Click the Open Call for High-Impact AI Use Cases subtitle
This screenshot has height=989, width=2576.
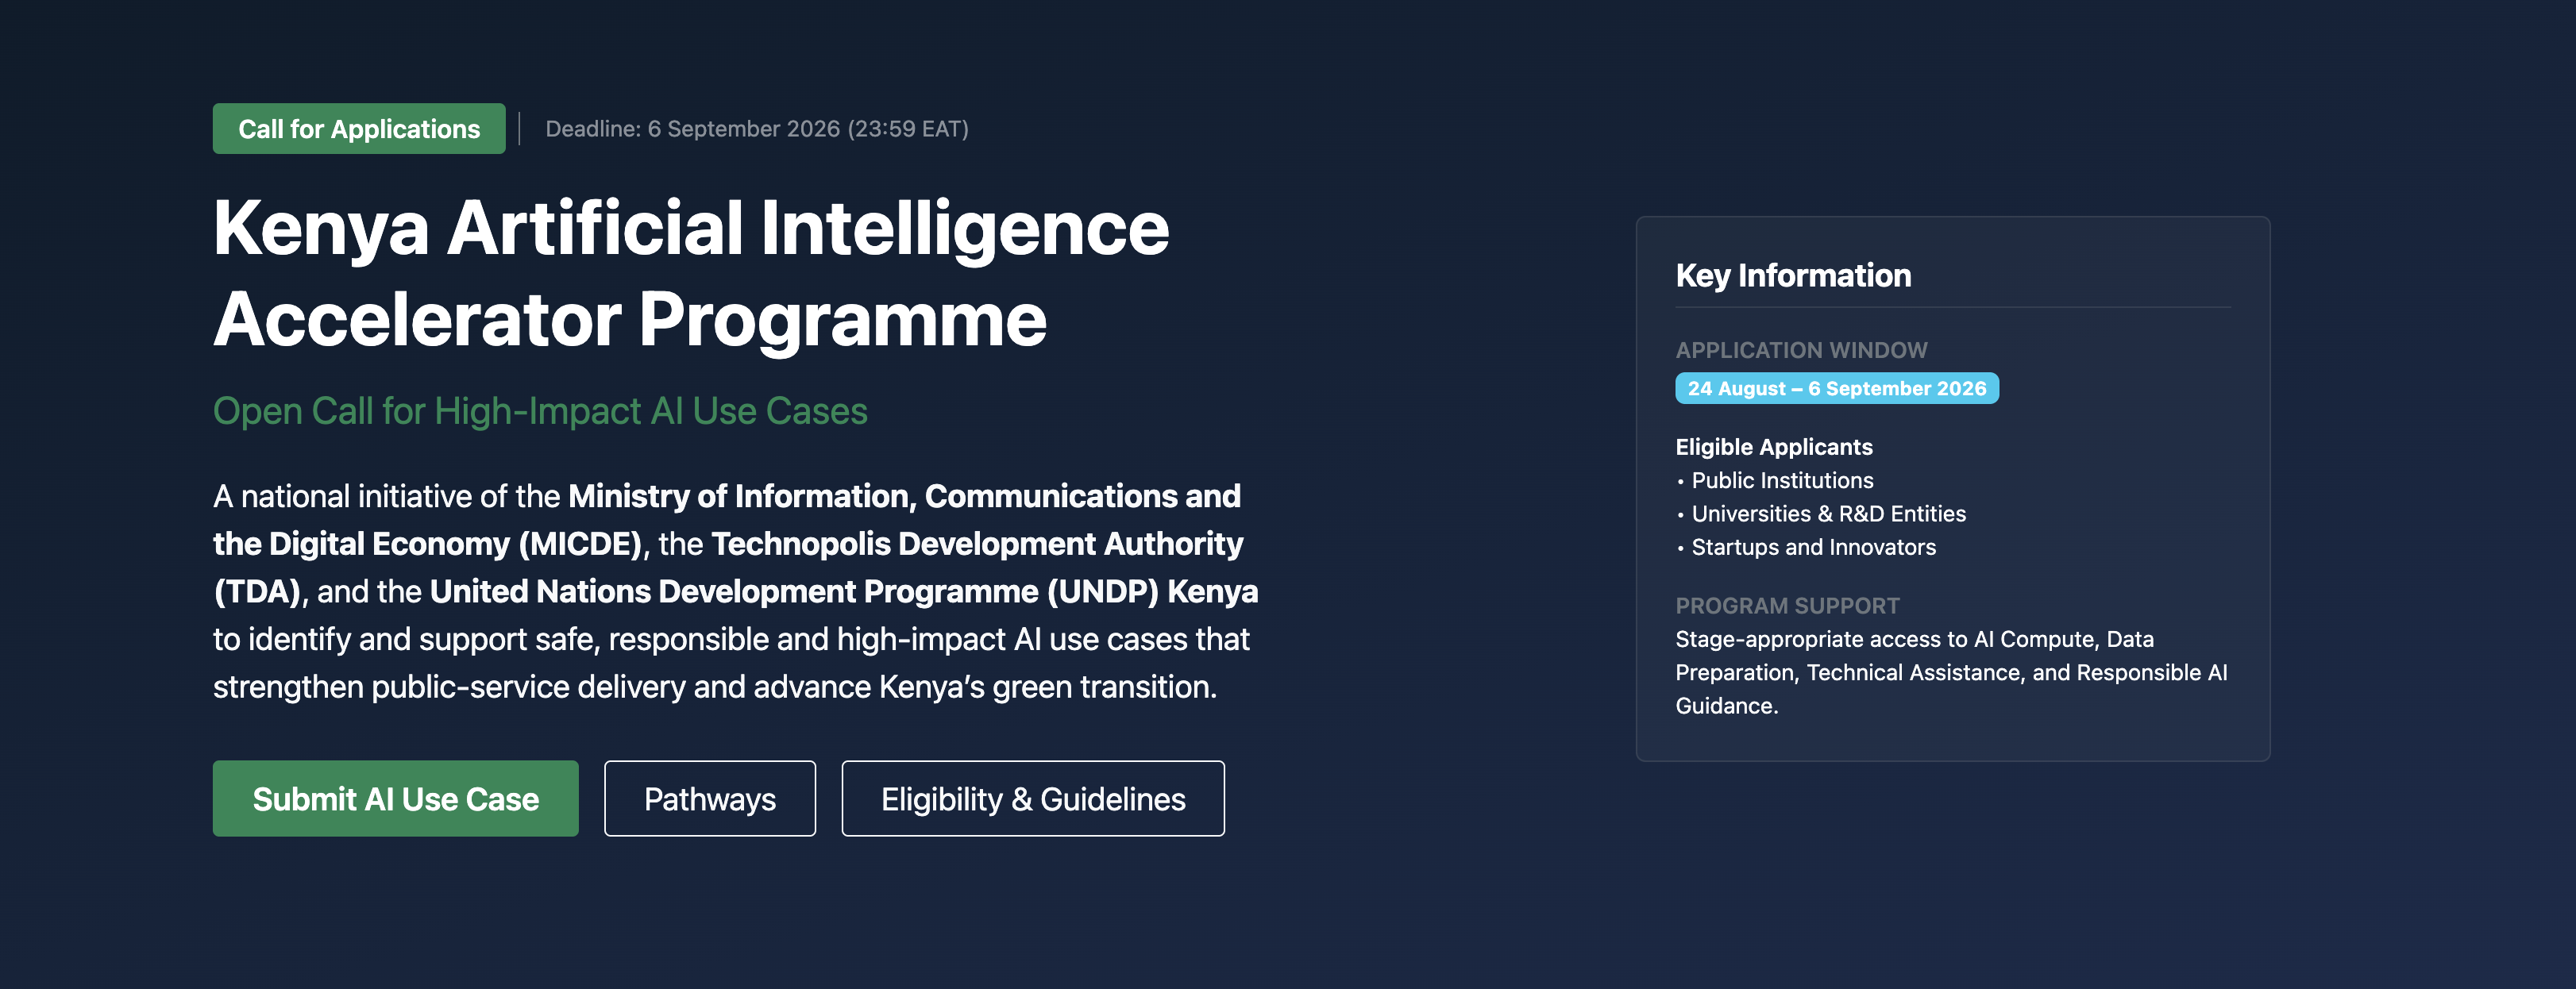[540, 411]
